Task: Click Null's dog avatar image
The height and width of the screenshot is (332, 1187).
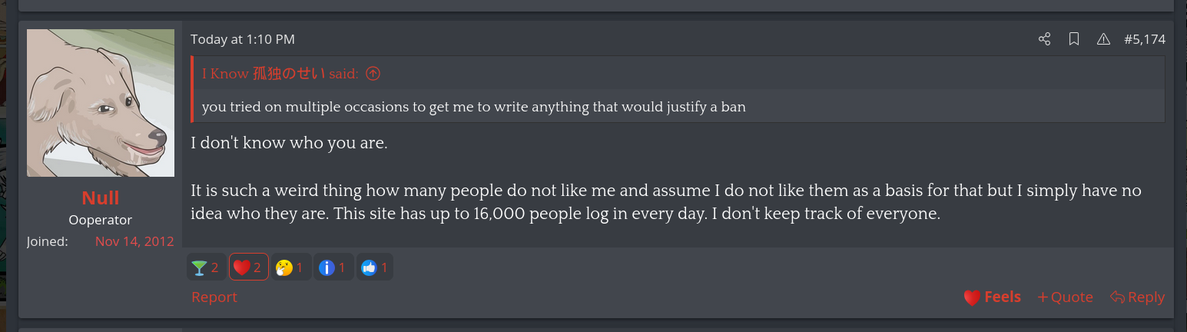Action: [x=101, y=103]
